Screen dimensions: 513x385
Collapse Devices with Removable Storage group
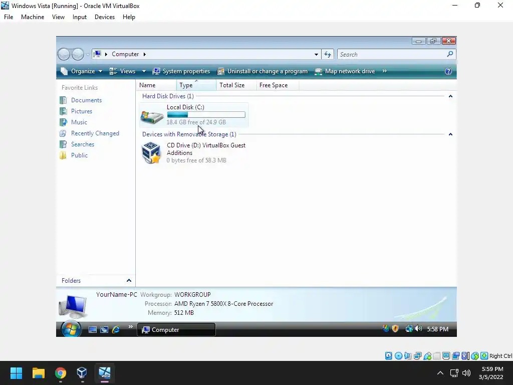(450, 134)
